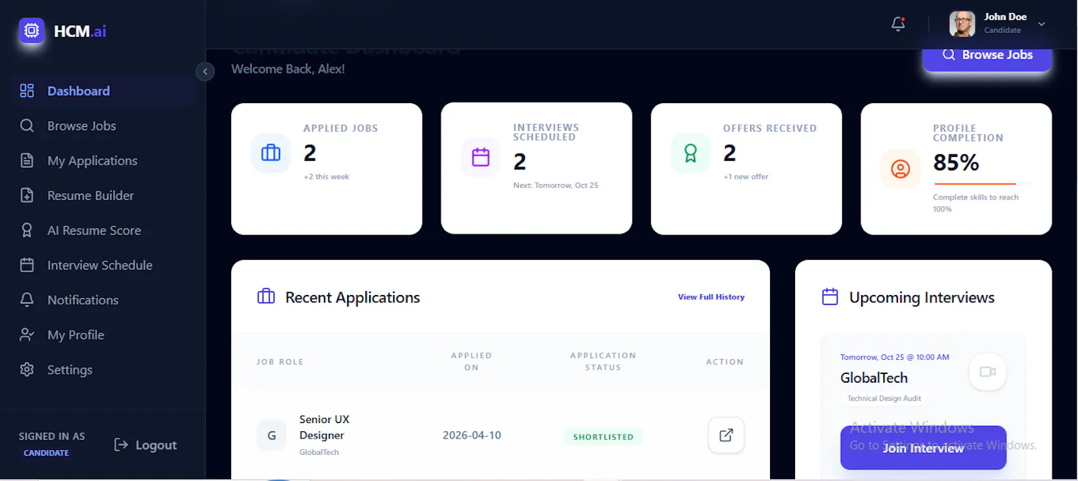The image size is (1078, 481).
Task: Click the HCM.ai brand name text
Action: (80, 31)
